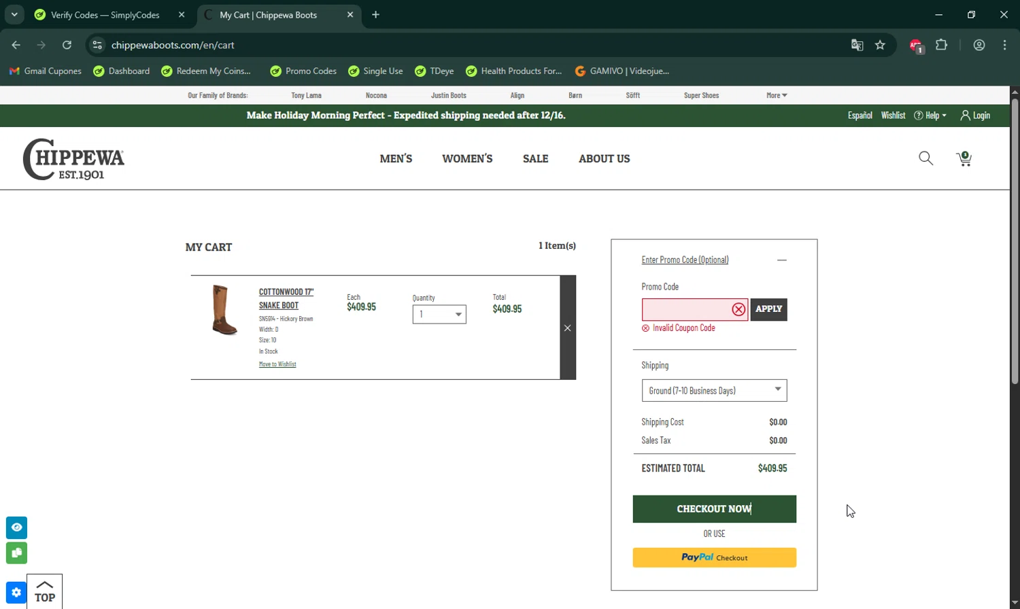Collapse promo code section with minus icon

782,260
